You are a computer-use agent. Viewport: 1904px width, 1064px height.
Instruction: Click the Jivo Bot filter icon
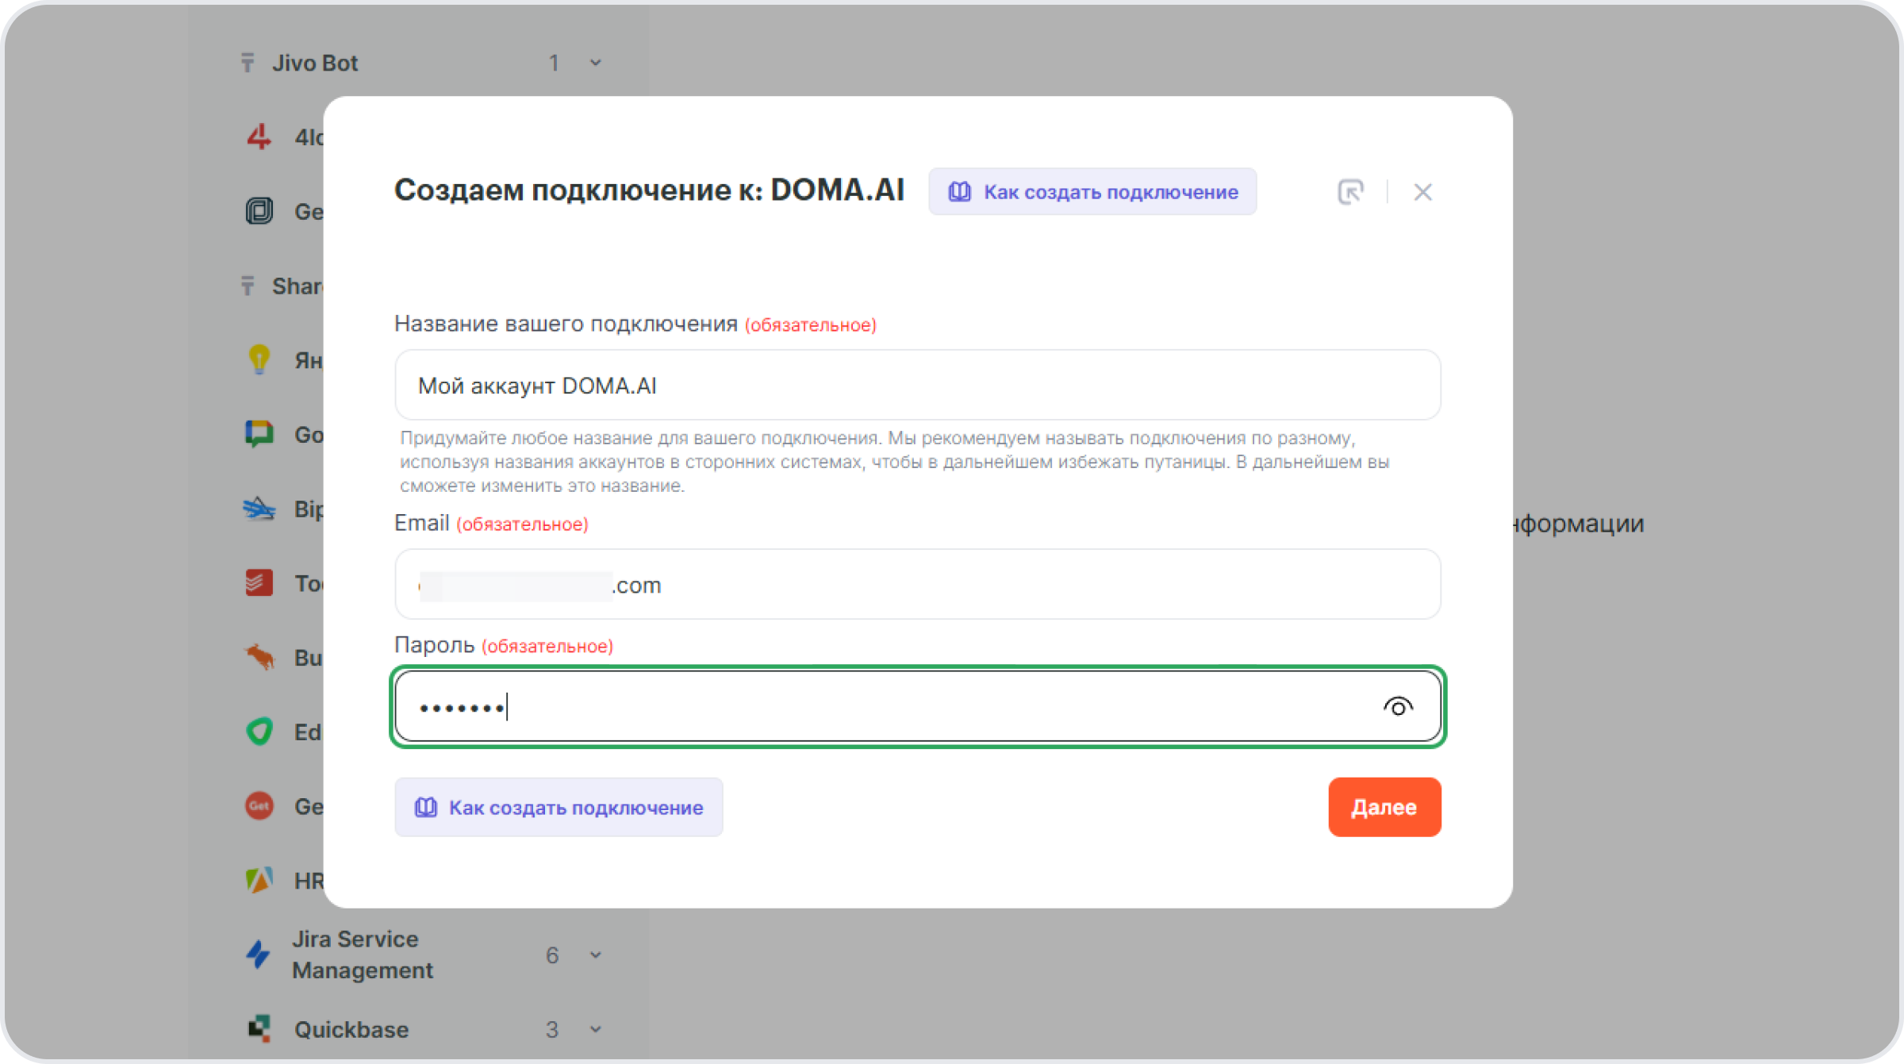click(248, 62)
